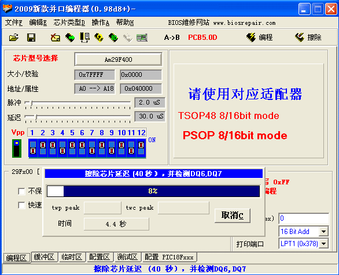Switch to the 临时区 tab
Screen dimensions: 339x275
coord(72,257)
